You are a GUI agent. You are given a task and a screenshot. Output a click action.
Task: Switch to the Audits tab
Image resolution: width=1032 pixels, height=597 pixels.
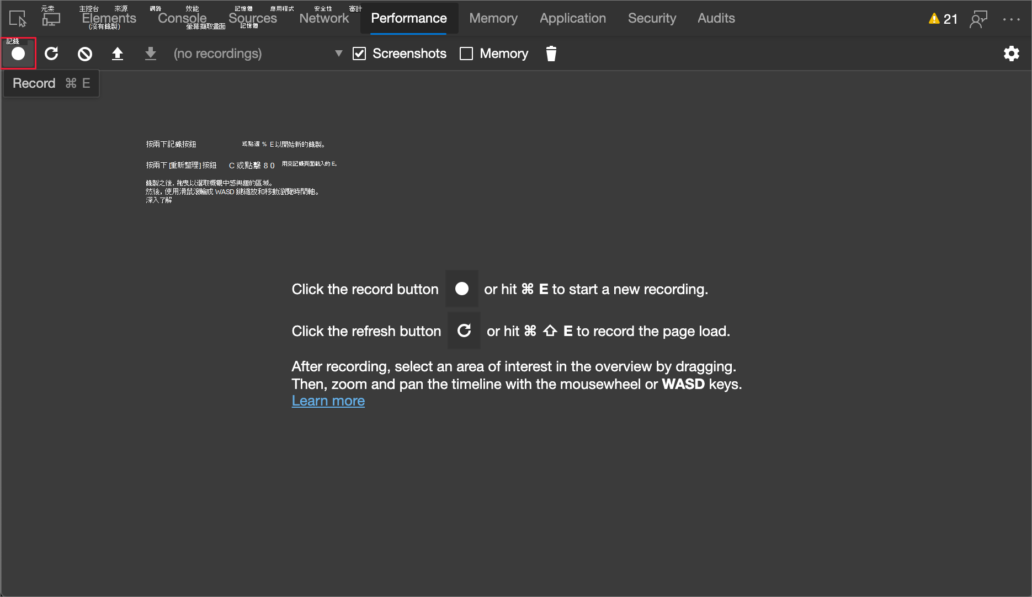(x=716, y=18)
